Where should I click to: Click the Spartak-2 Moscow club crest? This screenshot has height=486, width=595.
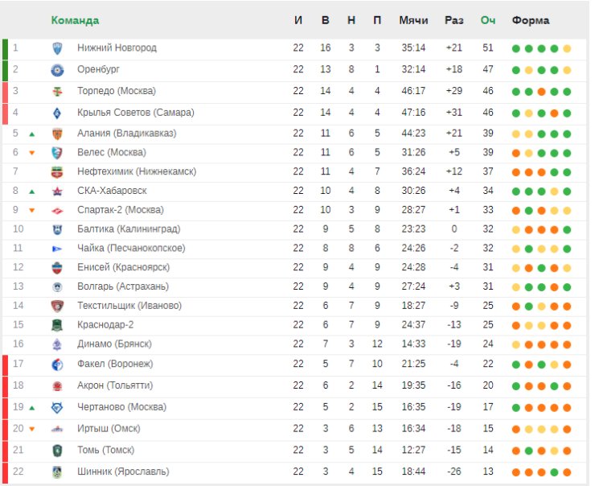(x=57, y=211)
